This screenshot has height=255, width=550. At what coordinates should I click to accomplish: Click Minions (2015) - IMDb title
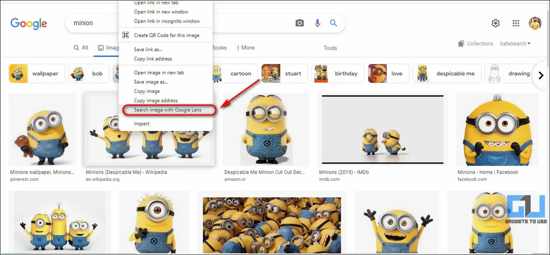[x=344, y=172]
